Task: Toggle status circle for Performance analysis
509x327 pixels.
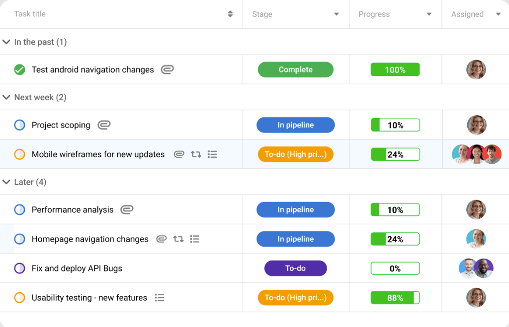Action: pos(20,210)
